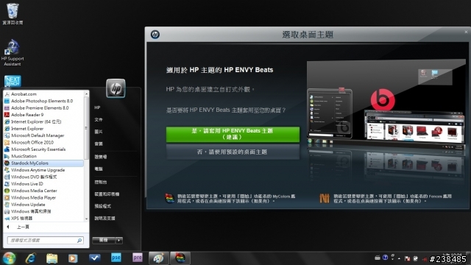The width and height of the screenshot is (471, 265).
Task: Click the help tray icon
Action: point(385,258)
